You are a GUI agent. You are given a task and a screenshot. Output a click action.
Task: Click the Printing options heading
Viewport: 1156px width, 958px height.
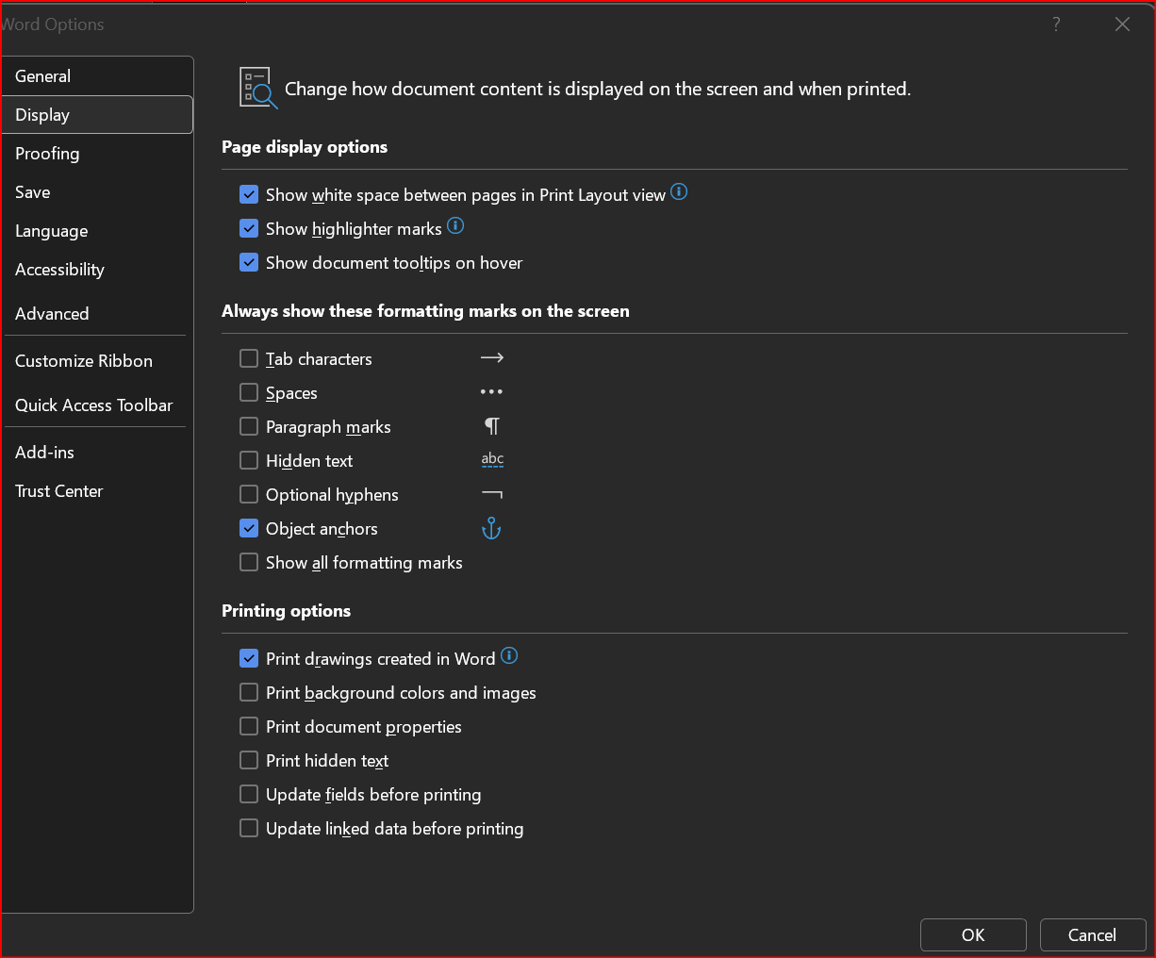click(x=286, y=611)
